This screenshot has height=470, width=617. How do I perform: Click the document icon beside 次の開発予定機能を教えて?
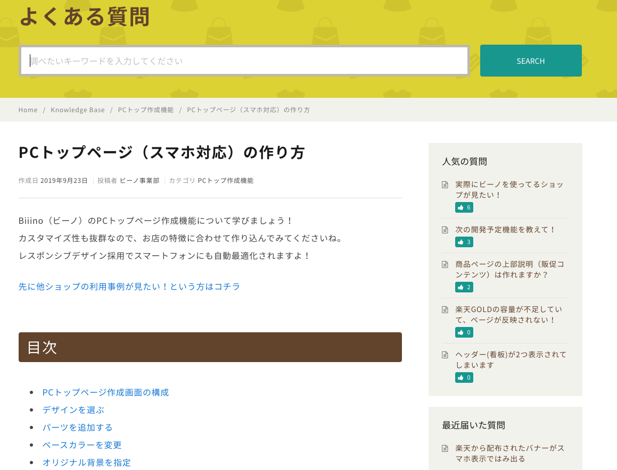pyautogui.click(x=445, y=230)
